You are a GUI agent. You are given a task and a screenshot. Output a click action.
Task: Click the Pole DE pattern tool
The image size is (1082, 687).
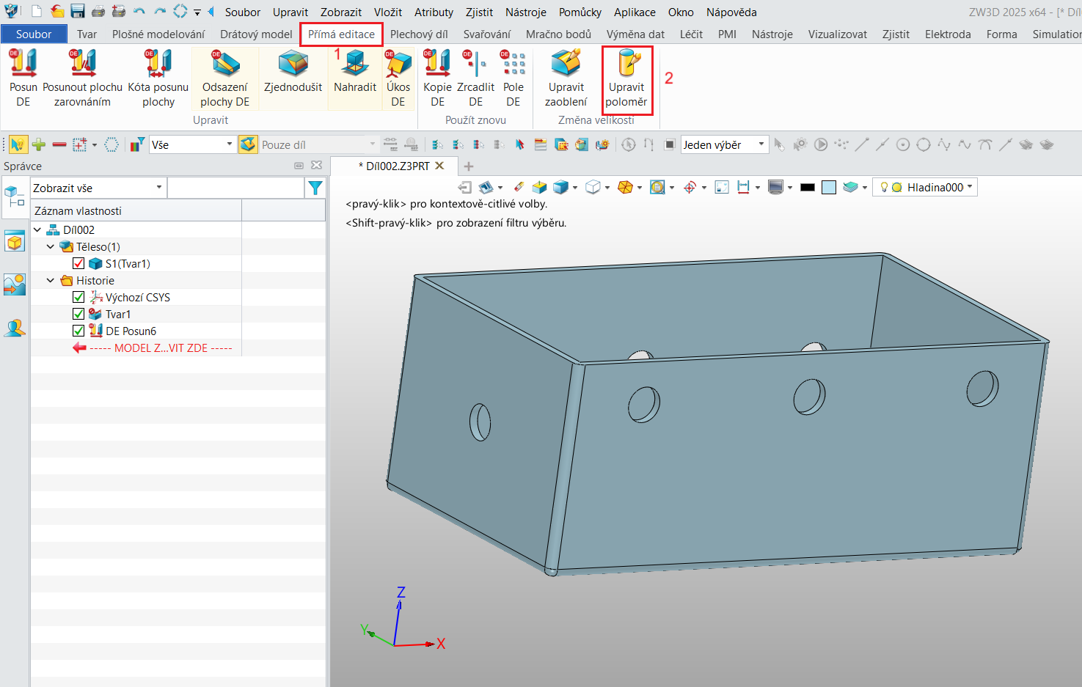513,78
